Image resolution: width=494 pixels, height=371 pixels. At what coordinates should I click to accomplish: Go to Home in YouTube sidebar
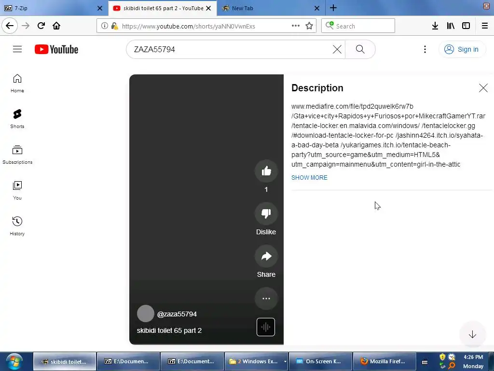point(17,83)
